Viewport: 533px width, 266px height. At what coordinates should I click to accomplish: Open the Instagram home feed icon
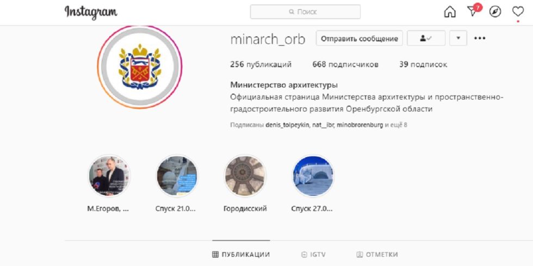pyautogui.click(x=450, y=12)
